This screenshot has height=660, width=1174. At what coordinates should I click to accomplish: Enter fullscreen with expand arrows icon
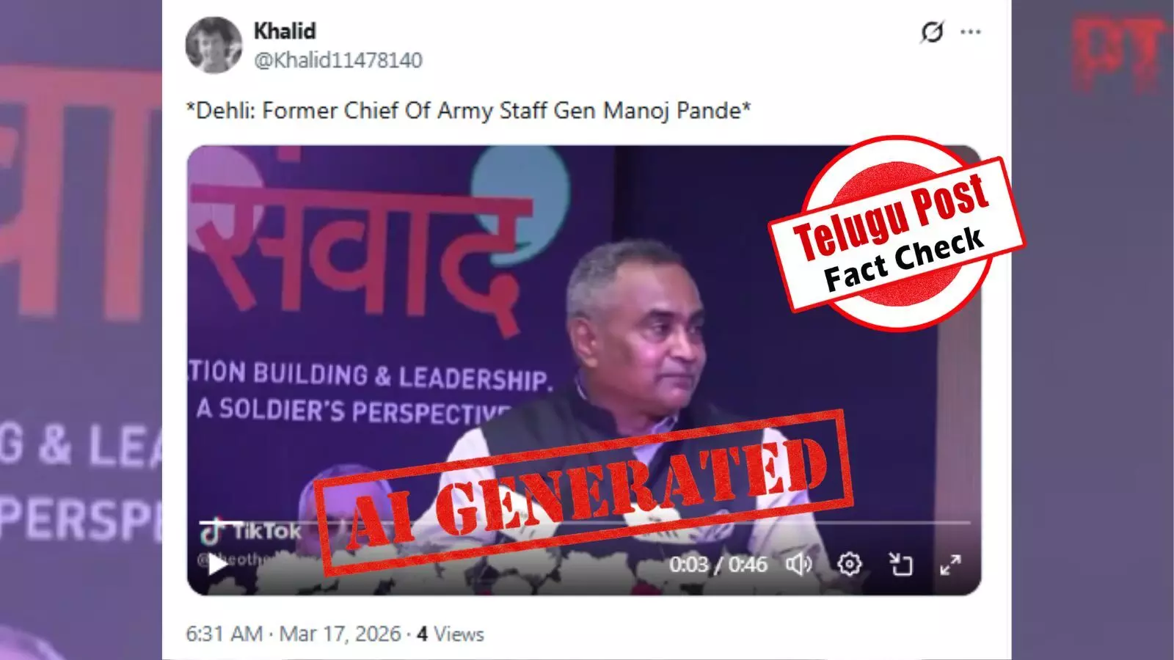point(951,565)
